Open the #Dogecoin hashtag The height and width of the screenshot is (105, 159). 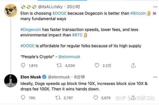point(31,30)
